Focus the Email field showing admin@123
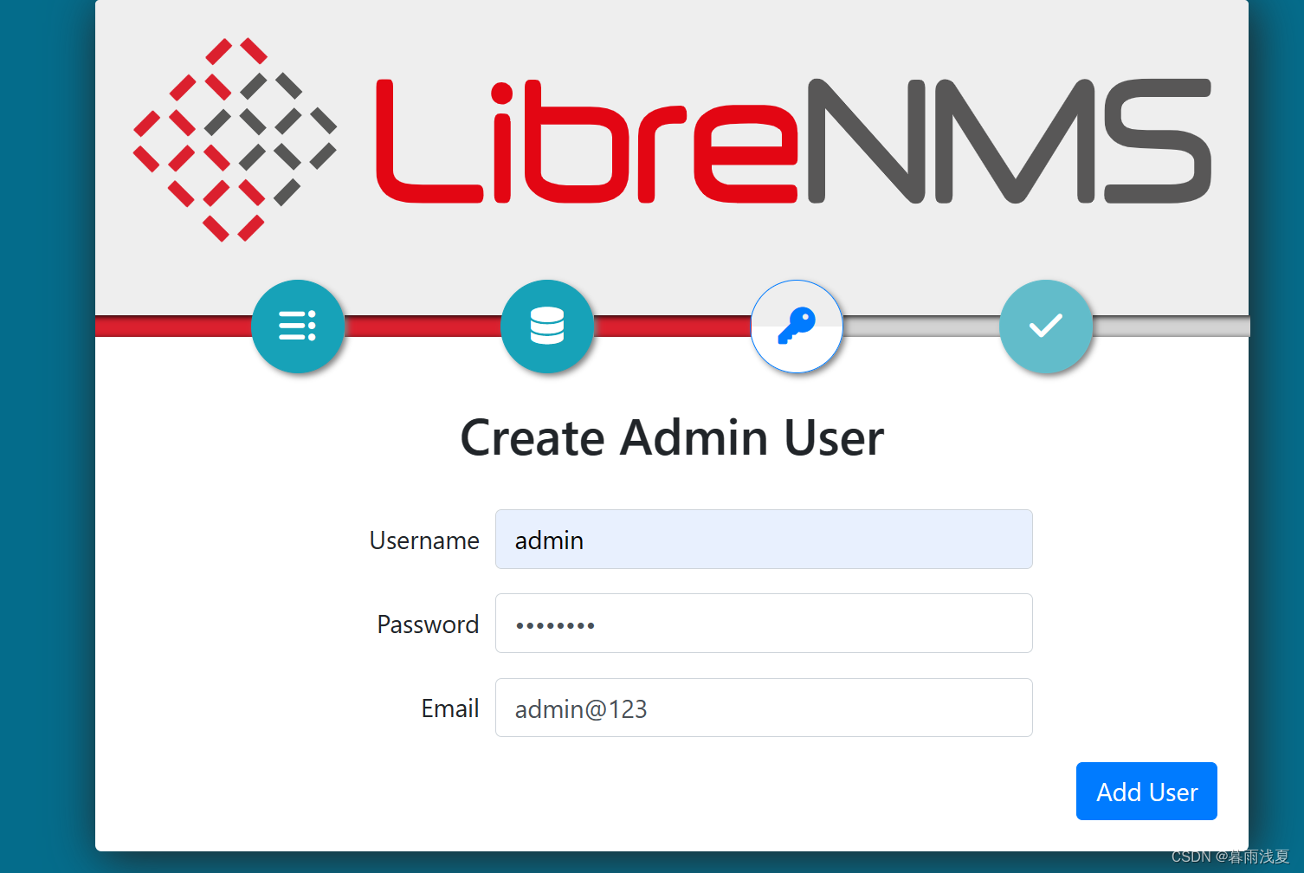The height and width of the screenshot is (873, 1304). [764, 708]
